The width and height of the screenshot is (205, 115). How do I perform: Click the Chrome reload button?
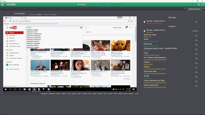pyautogui.click(x=10, y=21)
